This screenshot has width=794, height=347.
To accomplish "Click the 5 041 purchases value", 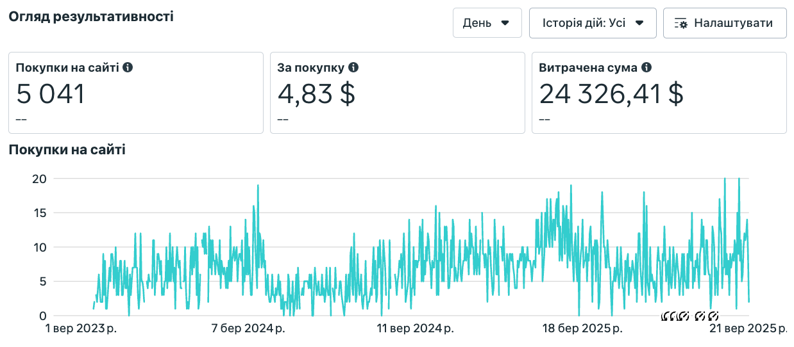I will (51, 95).
